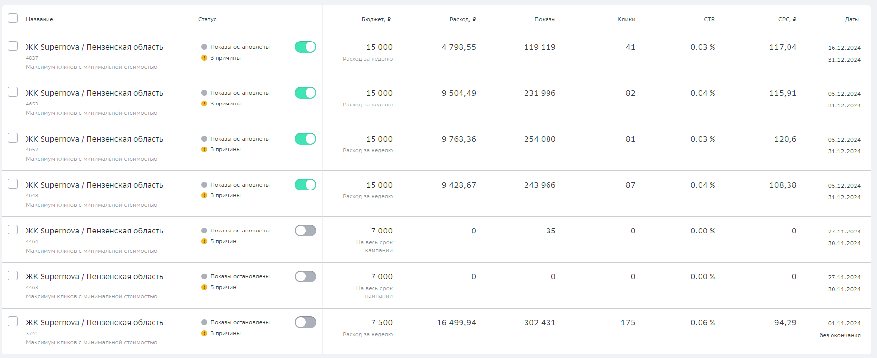Click the warning icon beside 5 причин, campaign 4464
This screenshot has width=877, height=358.
tap(204, 241)
